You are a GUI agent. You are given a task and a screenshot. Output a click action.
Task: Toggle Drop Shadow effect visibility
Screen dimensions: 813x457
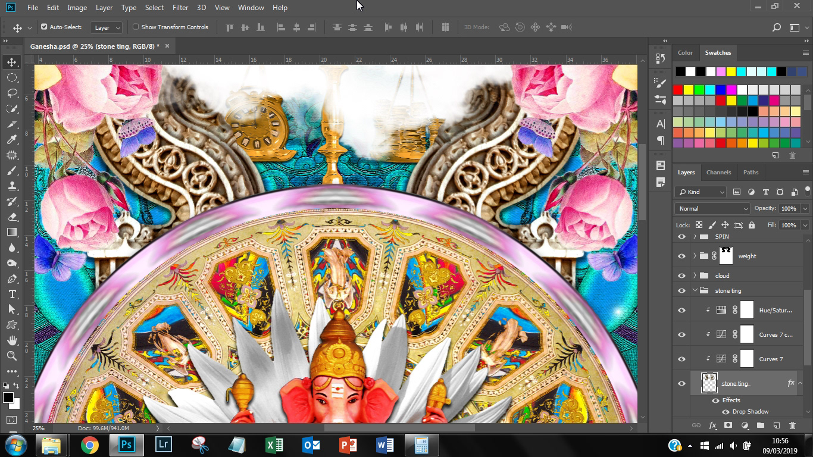pyautogui.click(x=726, y=412)
